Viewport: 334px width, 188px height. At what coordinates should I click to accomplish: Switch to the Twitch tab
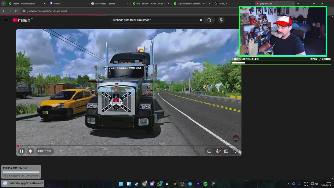point(68,4)
